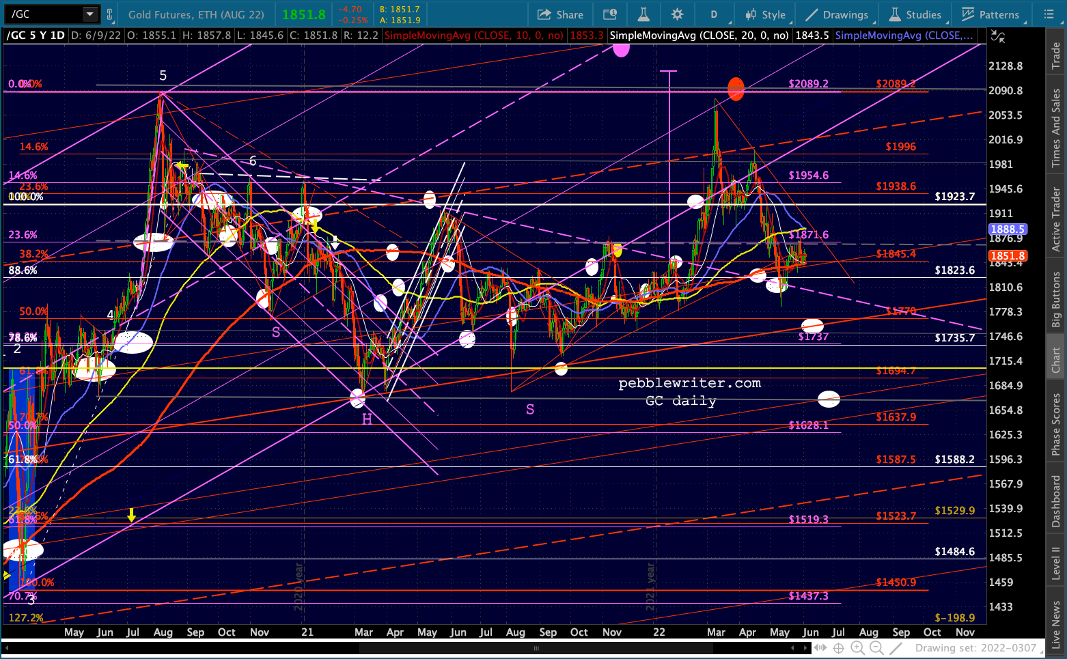Click the $1996 red level label
1067x659 pixels.
[900, 147]
